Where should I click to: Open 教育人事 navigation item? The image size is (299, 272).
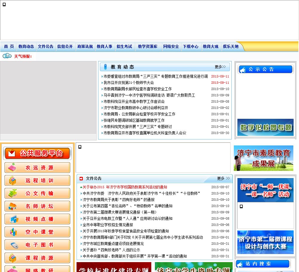pos(104,46)
